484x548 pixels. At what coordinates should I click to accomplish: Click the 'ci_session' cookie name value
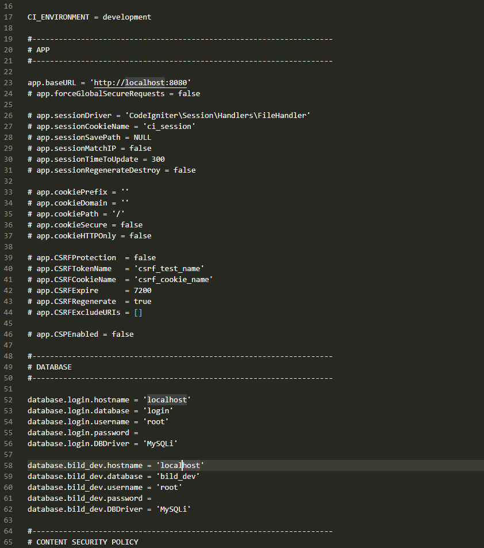point(169,127)
